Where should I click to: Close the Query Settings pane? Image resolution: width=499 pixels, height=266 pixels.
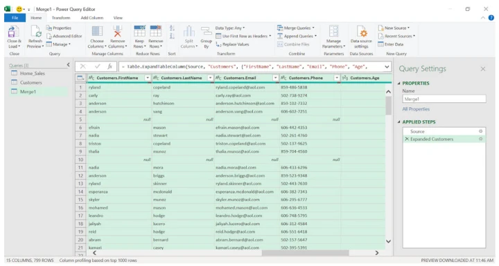coord(483,69)
